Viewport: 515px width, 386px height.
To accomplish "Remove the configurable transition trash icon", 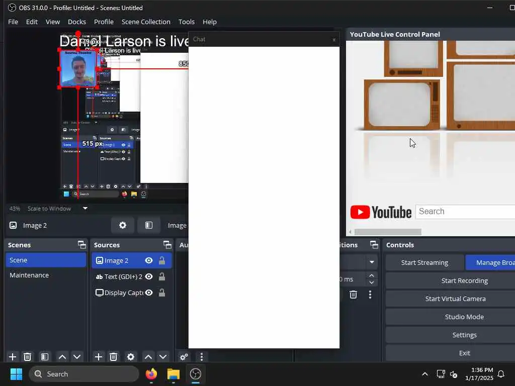I will pyautogui.click(x=354, y=295).
